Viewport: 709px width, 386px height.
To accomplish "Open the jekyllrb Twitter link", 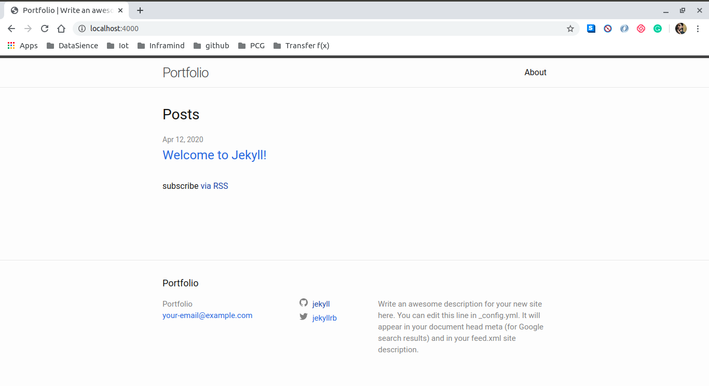I will [324, 318].
